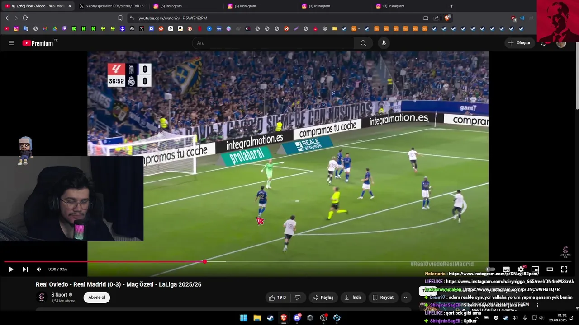Viewport: 579px width, 325px height.
Task: Show hidden system tray icons
Action: pos(476,318)
